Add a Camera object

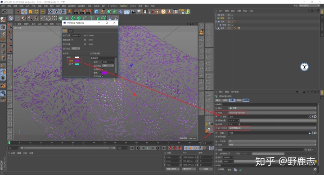(x=133, y=12)
